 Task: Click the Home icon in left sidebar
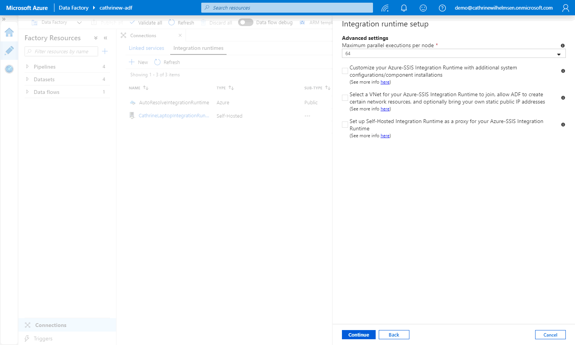[9, 33]
